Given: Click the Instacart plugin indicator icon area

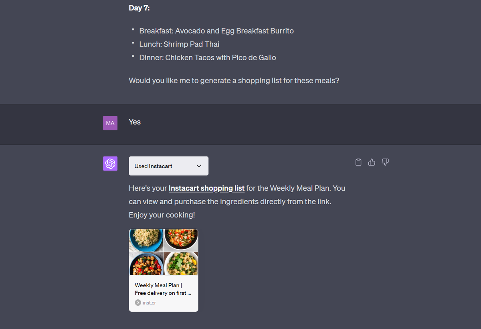Looking at the screenshot, I should click(110, 164).
